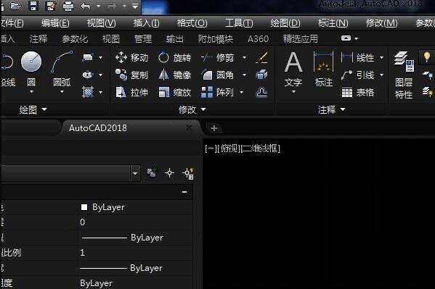Open the Dimension (标注) menu

[333, 23]
